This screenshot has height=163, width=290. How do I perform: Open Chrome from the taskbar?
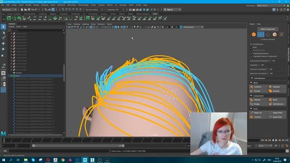tap(63, 160)
